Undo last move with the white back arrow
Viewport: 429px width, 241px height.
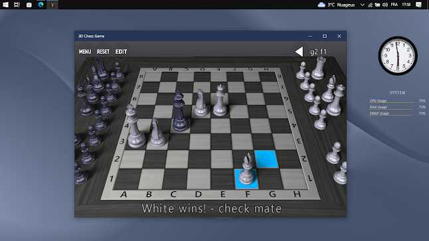coord(299,51)
